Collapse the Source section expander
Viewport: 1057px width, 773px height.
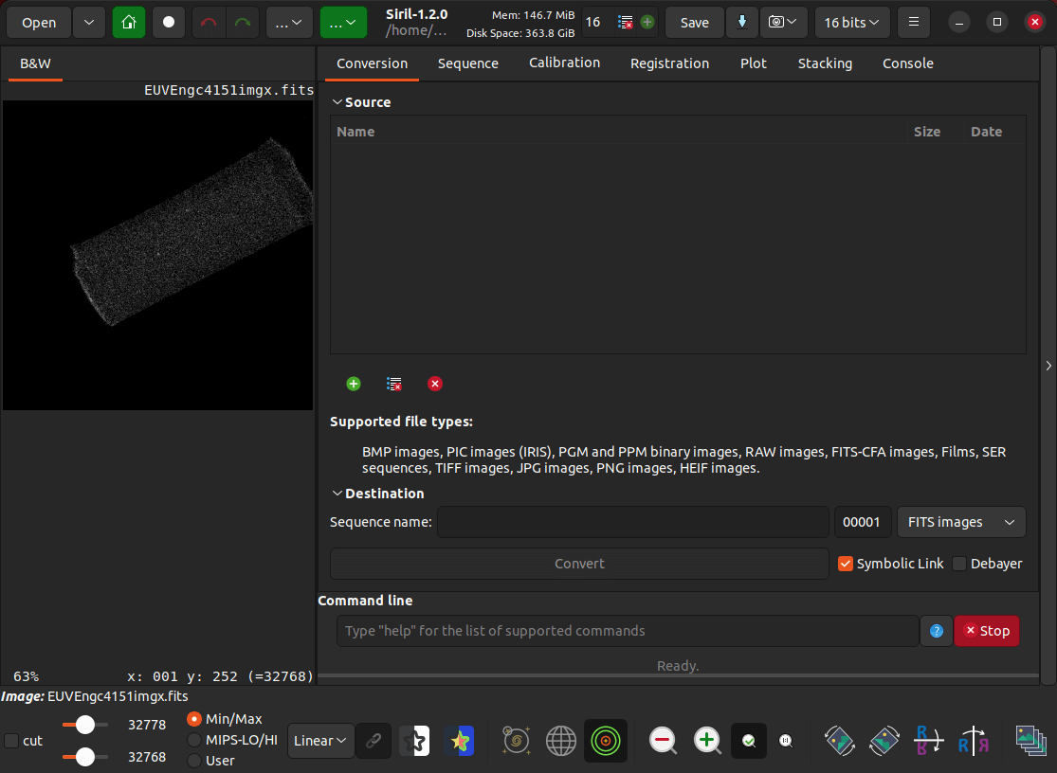(x=337, y=102)
